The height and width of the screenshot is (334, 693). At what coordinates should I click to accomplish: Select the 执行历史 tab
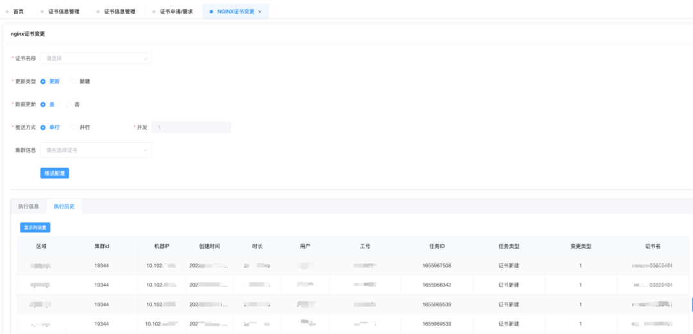point(64,206)
